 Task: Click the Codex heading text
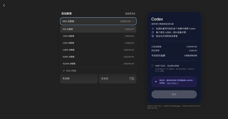click(157, 19)
